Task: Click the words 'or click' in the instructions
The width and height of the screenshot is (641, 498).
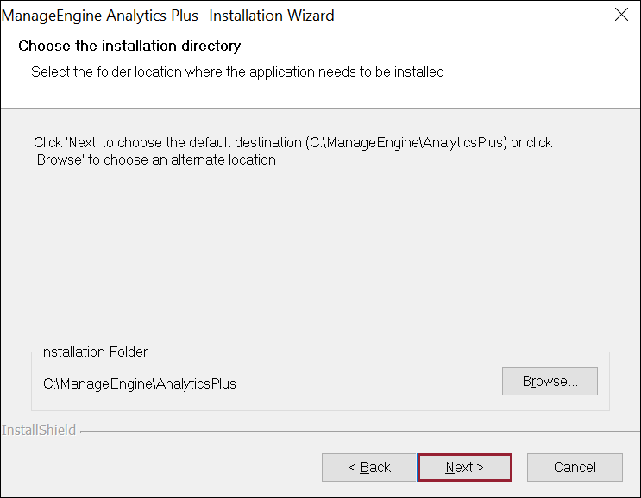Action: [531, 142]
